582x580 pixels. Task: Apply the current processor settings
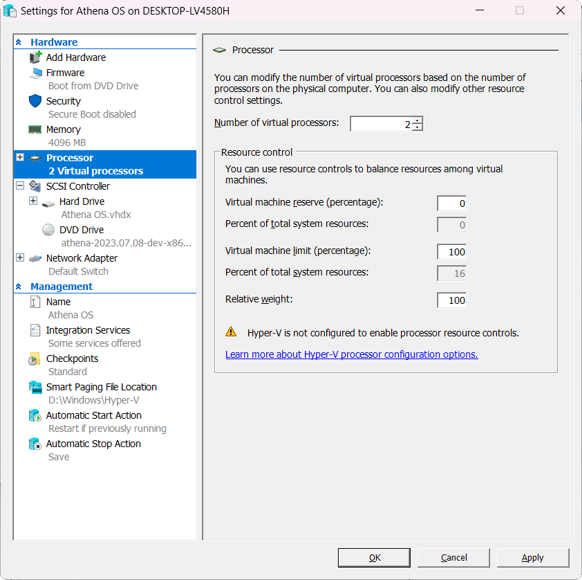[532, 557]
